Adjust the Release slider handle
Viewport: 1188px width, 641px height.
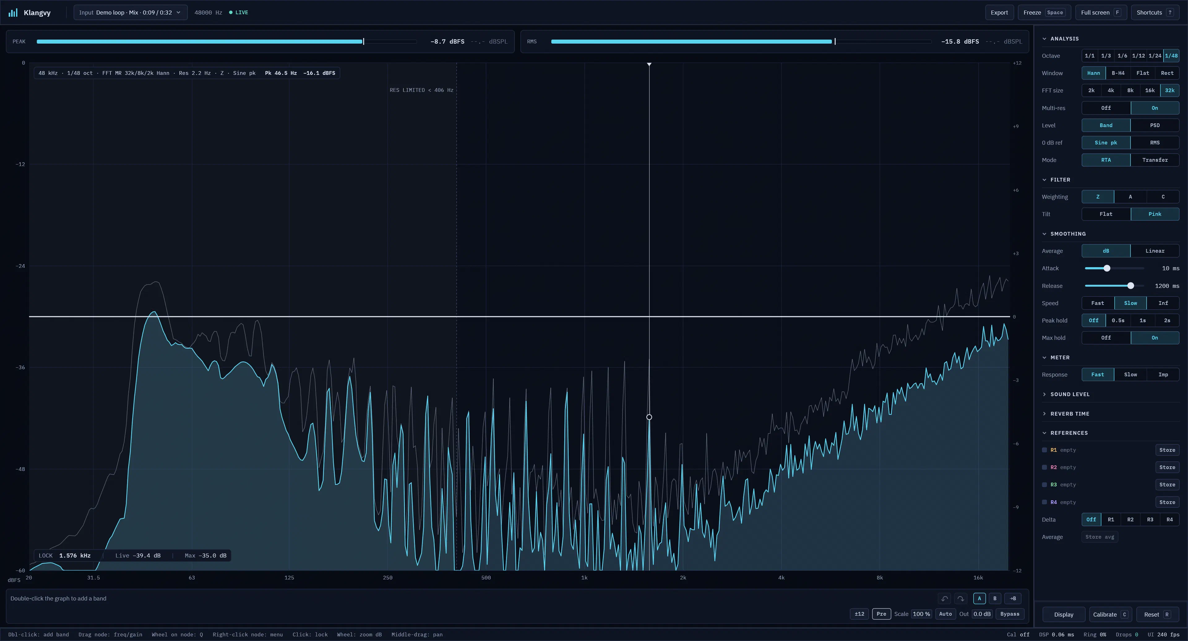[1130, 286]
